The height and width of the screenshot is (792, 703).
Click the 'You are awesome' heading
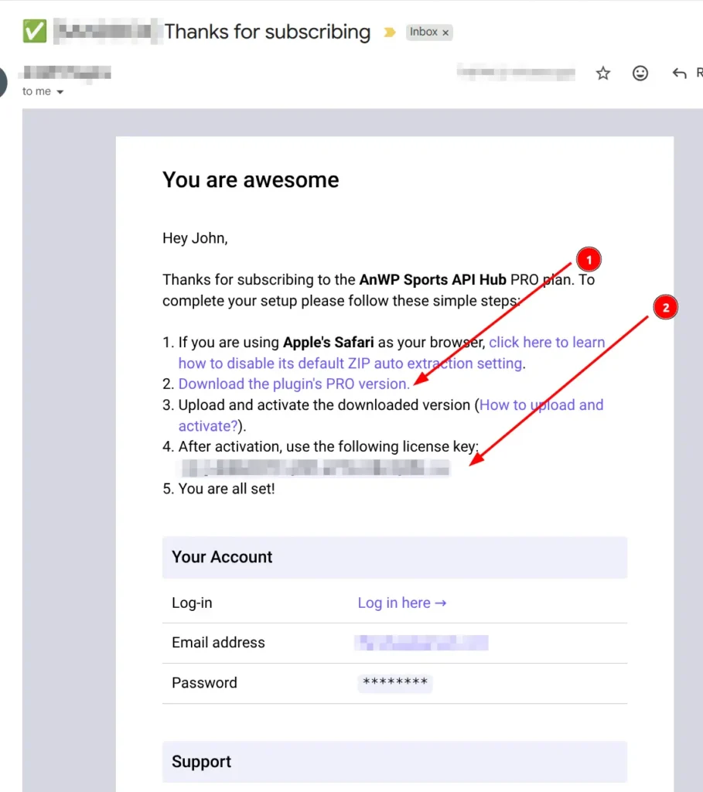pyautogui.click(x=251, y=179)
